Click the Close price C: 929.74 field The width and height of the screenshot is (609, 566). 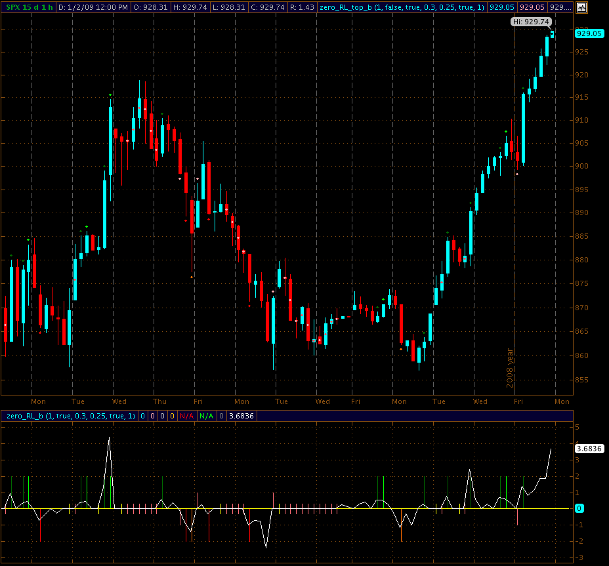pos(268,7)
